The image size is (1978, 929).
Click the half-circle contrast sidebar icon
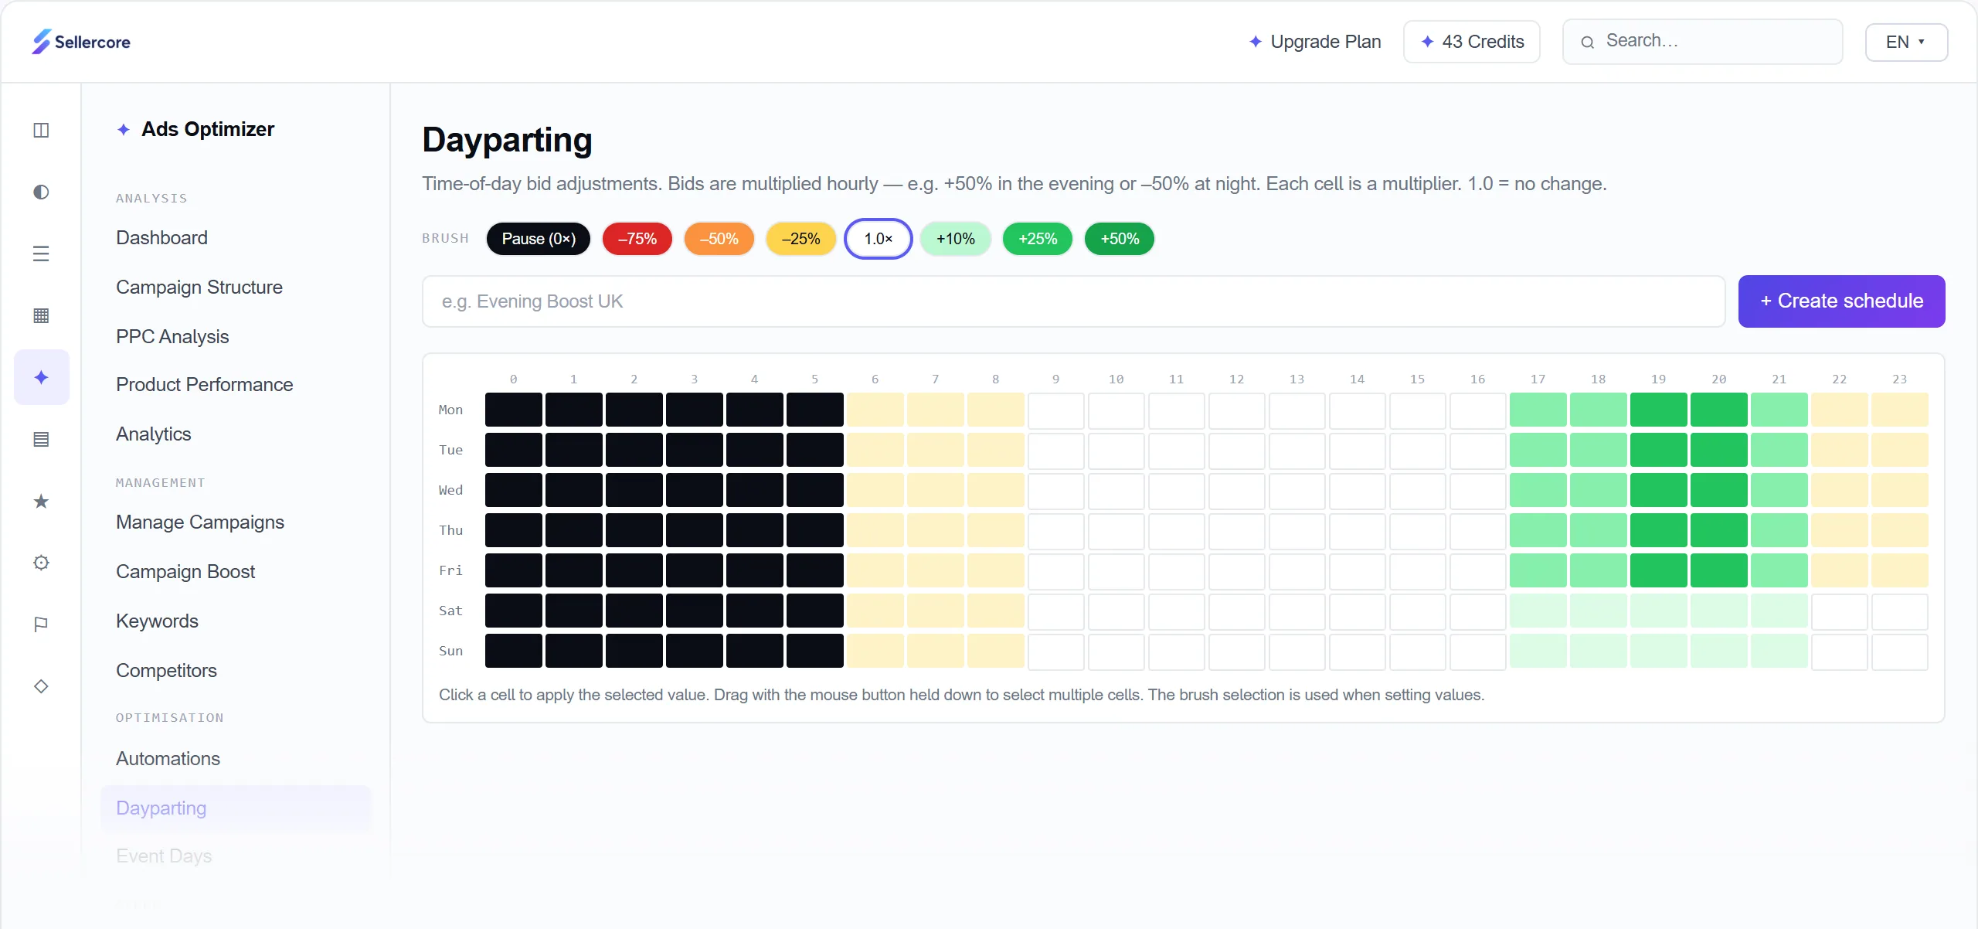click(42, 192)
